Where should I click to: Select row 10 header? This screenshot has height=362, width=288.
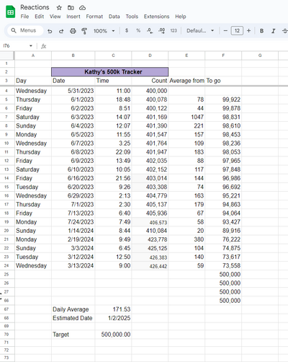click(6, 144)
